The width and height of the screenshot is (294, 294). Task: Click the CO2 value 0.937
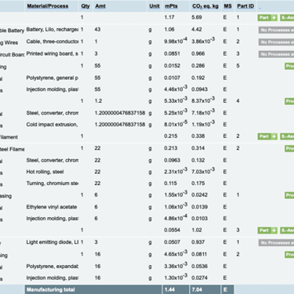[x=198, y=242]
